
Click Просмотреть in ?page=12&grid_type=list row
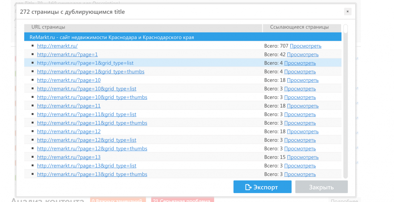pyautogui.click(x=300, y=140)
